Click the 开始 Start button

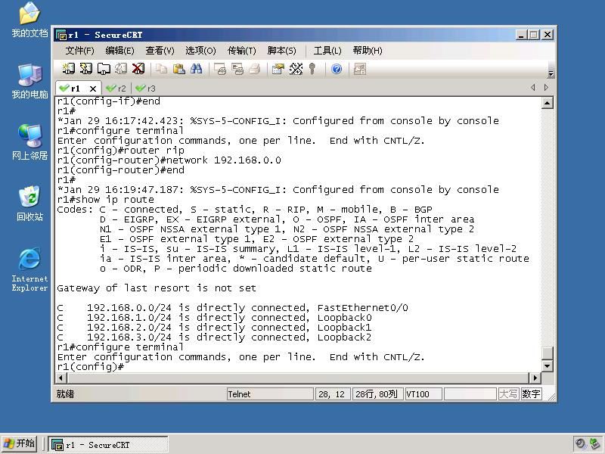20,443
